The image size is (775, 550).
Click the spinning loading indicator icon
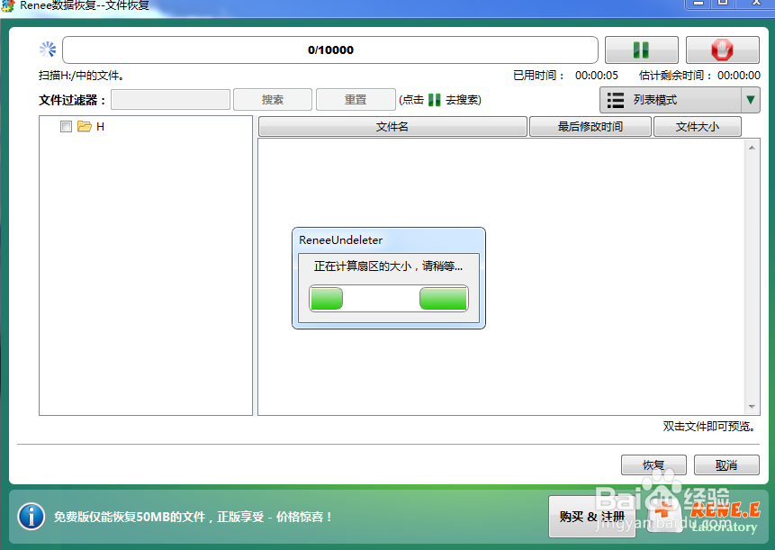(x=48, y=50)
